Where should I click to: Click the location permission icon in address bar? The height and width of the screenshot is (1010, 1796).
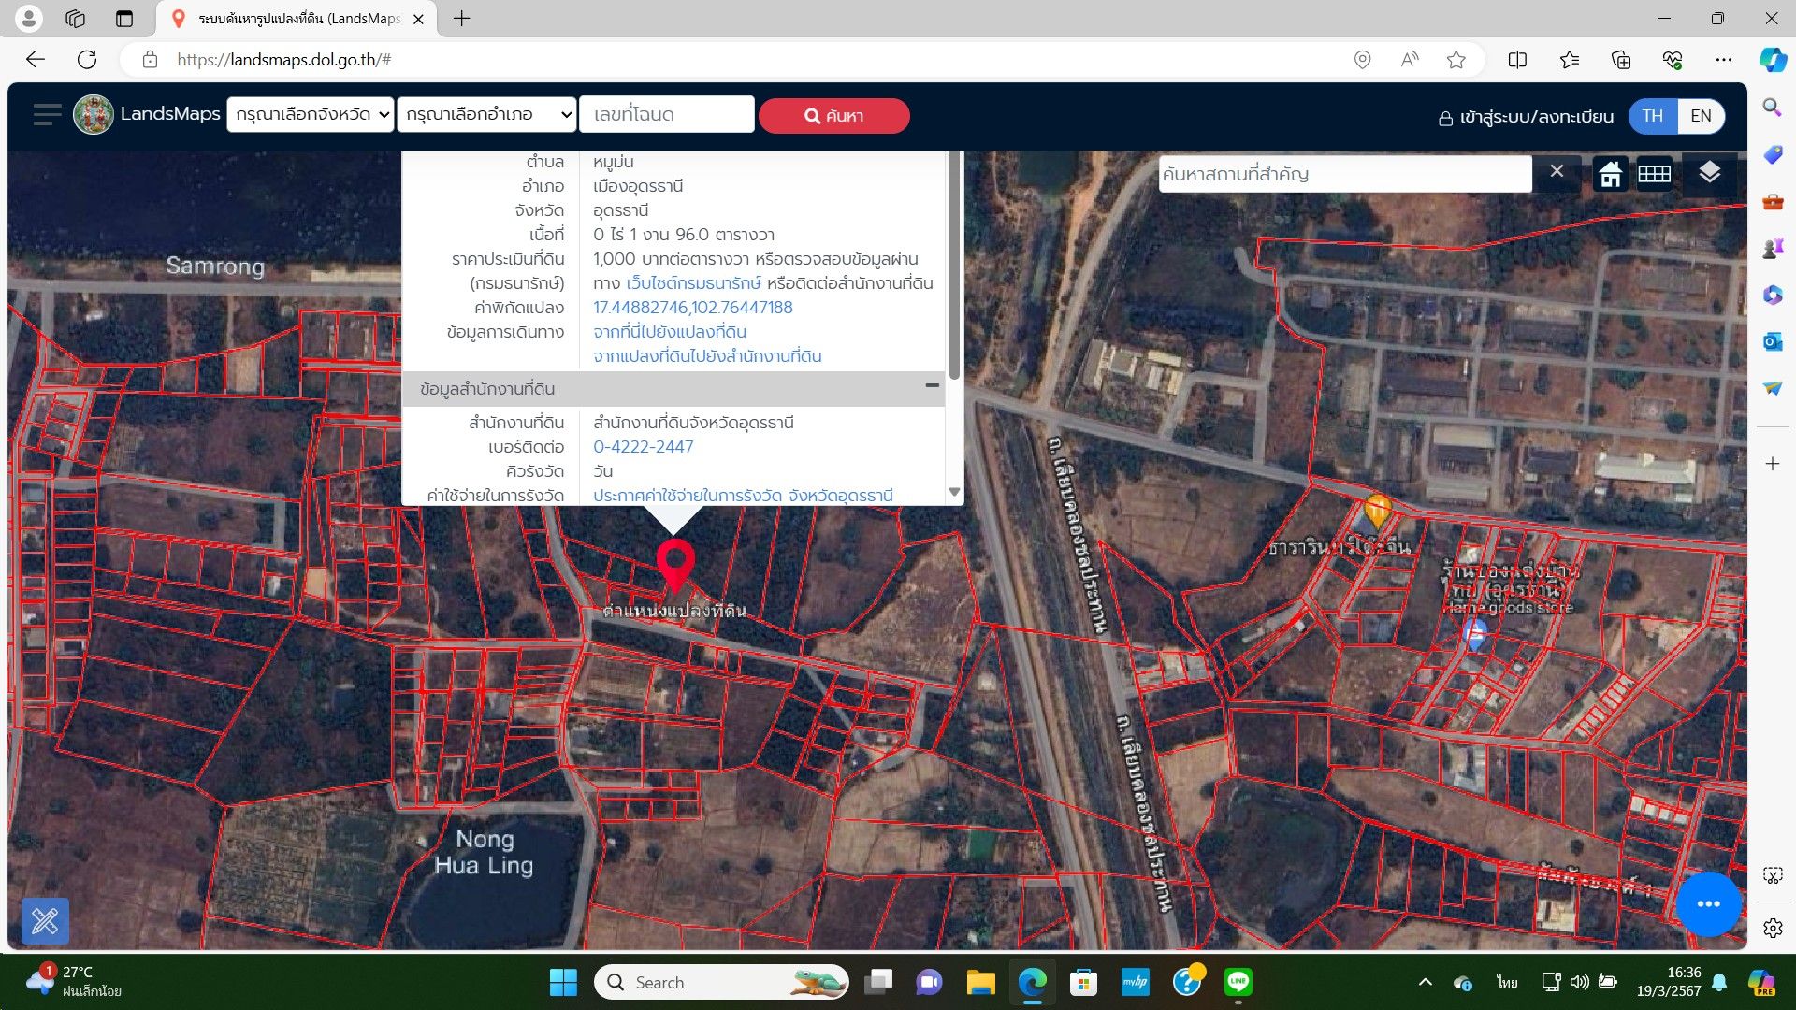click(x=1363, y=60)
